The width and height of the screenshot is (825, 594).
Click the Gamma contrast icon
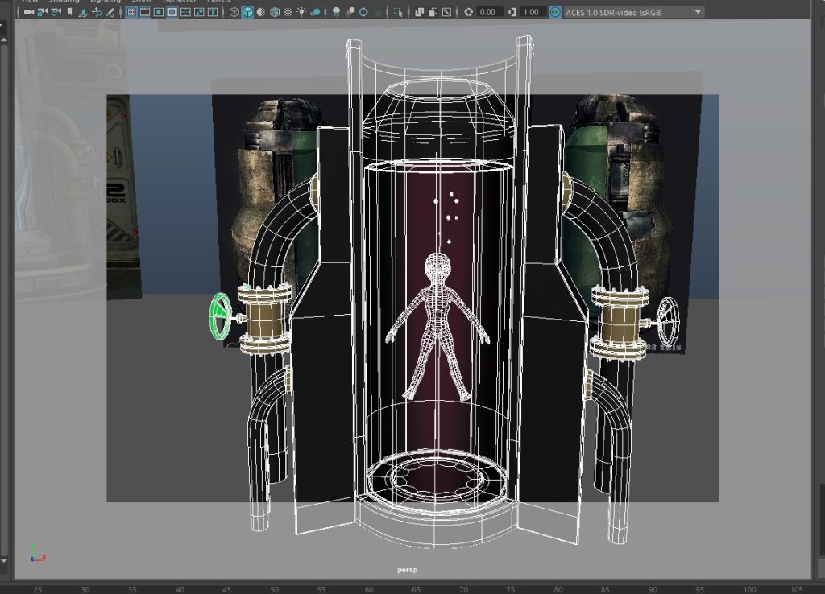tap(512, 12)
